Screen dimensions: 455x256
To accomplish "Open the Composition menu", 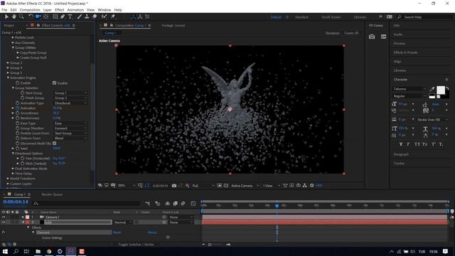I will click(30, 10).
